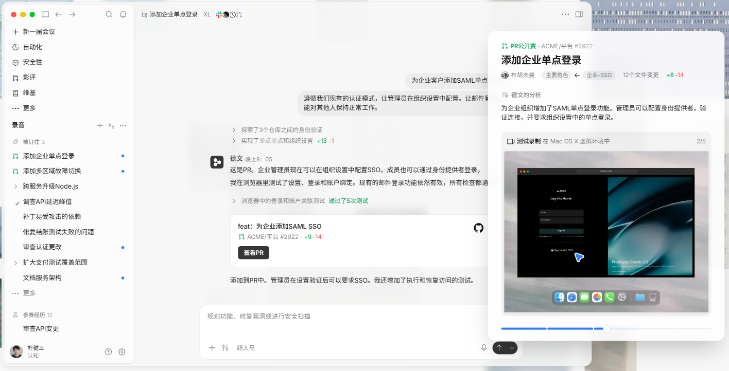The image size is (729, 371).
Task: Open the three-dot menu at window top right
Action: click(565, 14)
